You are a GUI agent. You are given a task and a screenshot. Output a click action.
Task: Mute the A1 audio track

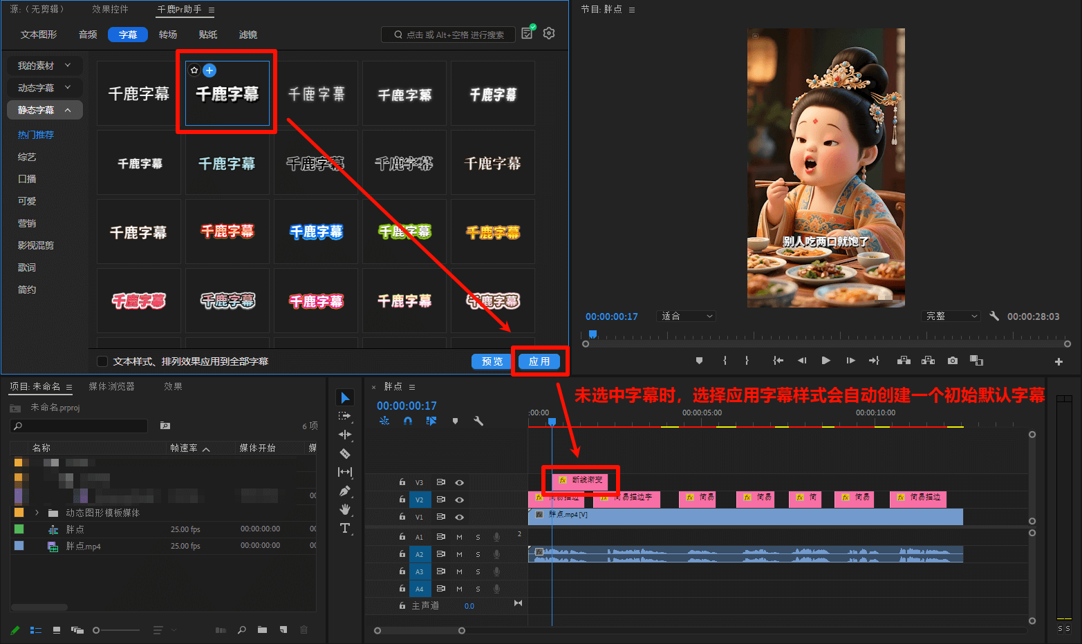coord(458,536)
